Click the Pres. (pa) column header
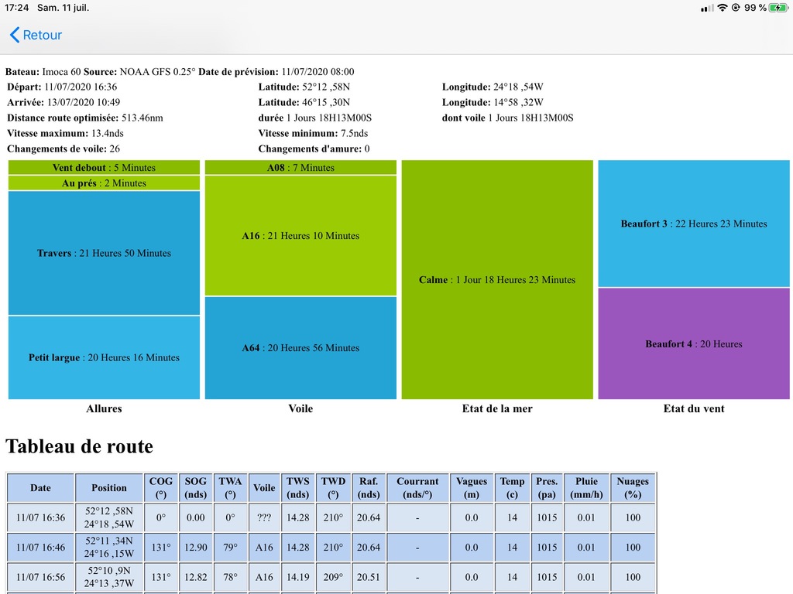793x594 pixels. (547, 488)
